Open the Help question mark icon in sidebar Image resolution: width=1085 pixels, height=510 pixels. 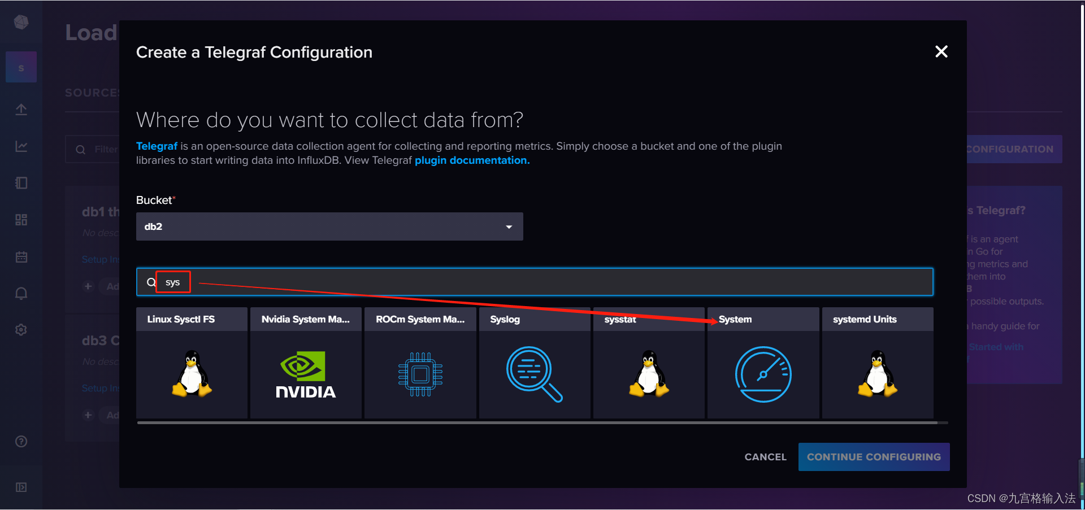pyautogui.click(x=21, y=442)
